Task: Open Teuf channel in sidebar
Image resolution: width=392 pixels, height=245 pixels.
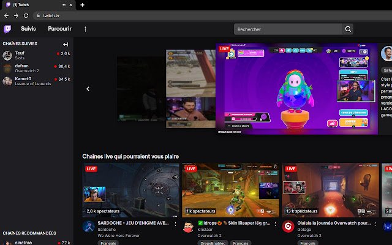Action: (x=37, y=55)
